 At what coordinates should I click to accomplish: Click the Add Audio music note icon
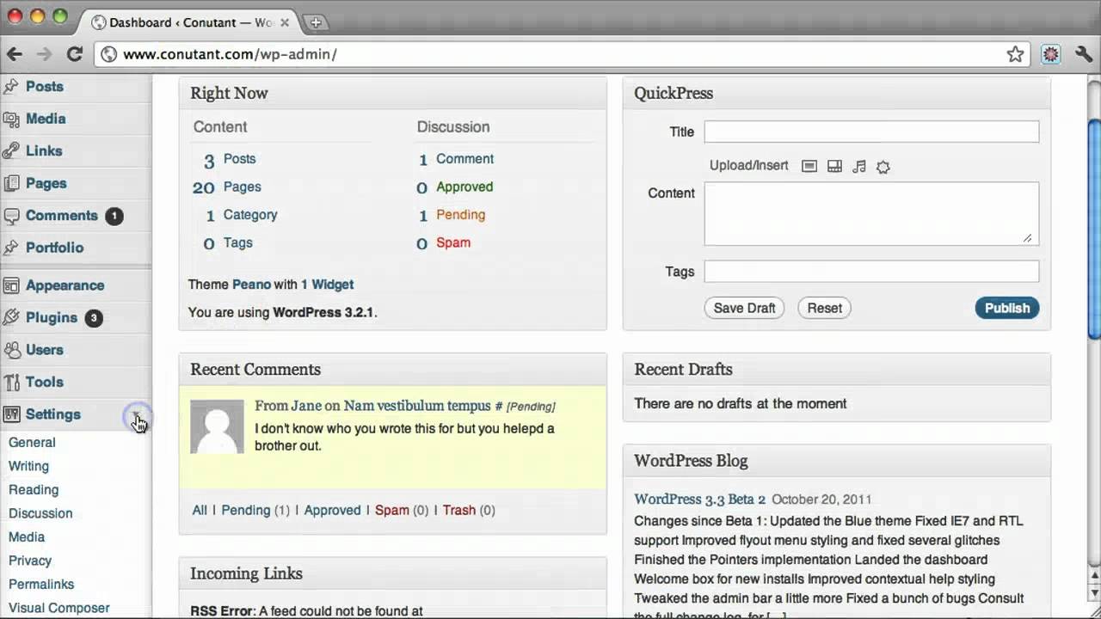point(858,166)
